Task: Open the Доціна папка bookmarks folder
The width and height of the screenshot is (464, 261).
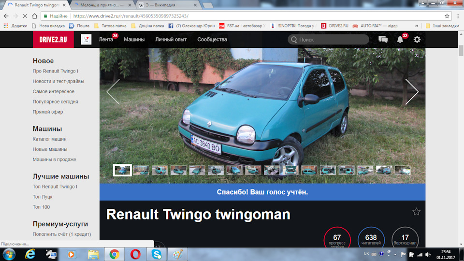Action: pos(148,26)
